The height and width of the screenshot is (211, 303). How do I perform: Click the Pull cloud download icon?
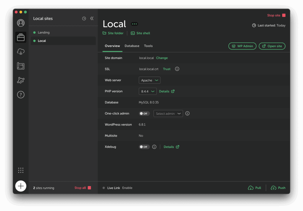(251, 188)
